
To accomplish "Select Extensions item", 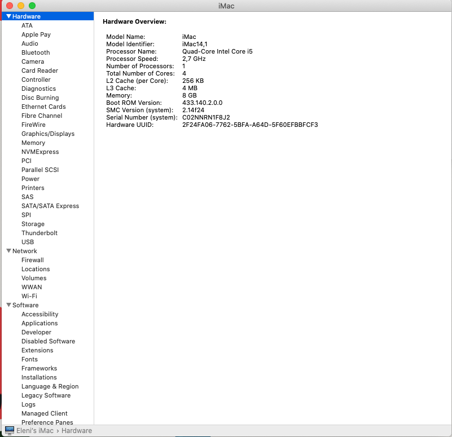I will (37, 350).
